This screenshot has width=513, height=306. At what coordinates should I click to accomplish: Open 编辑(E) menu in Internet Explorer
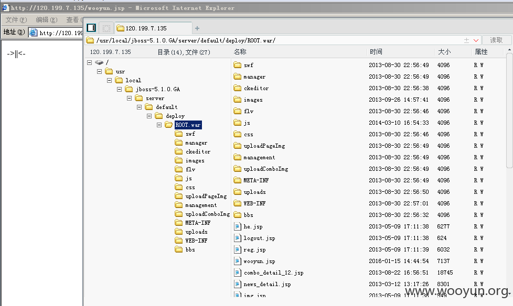click(x=47, y=19)
